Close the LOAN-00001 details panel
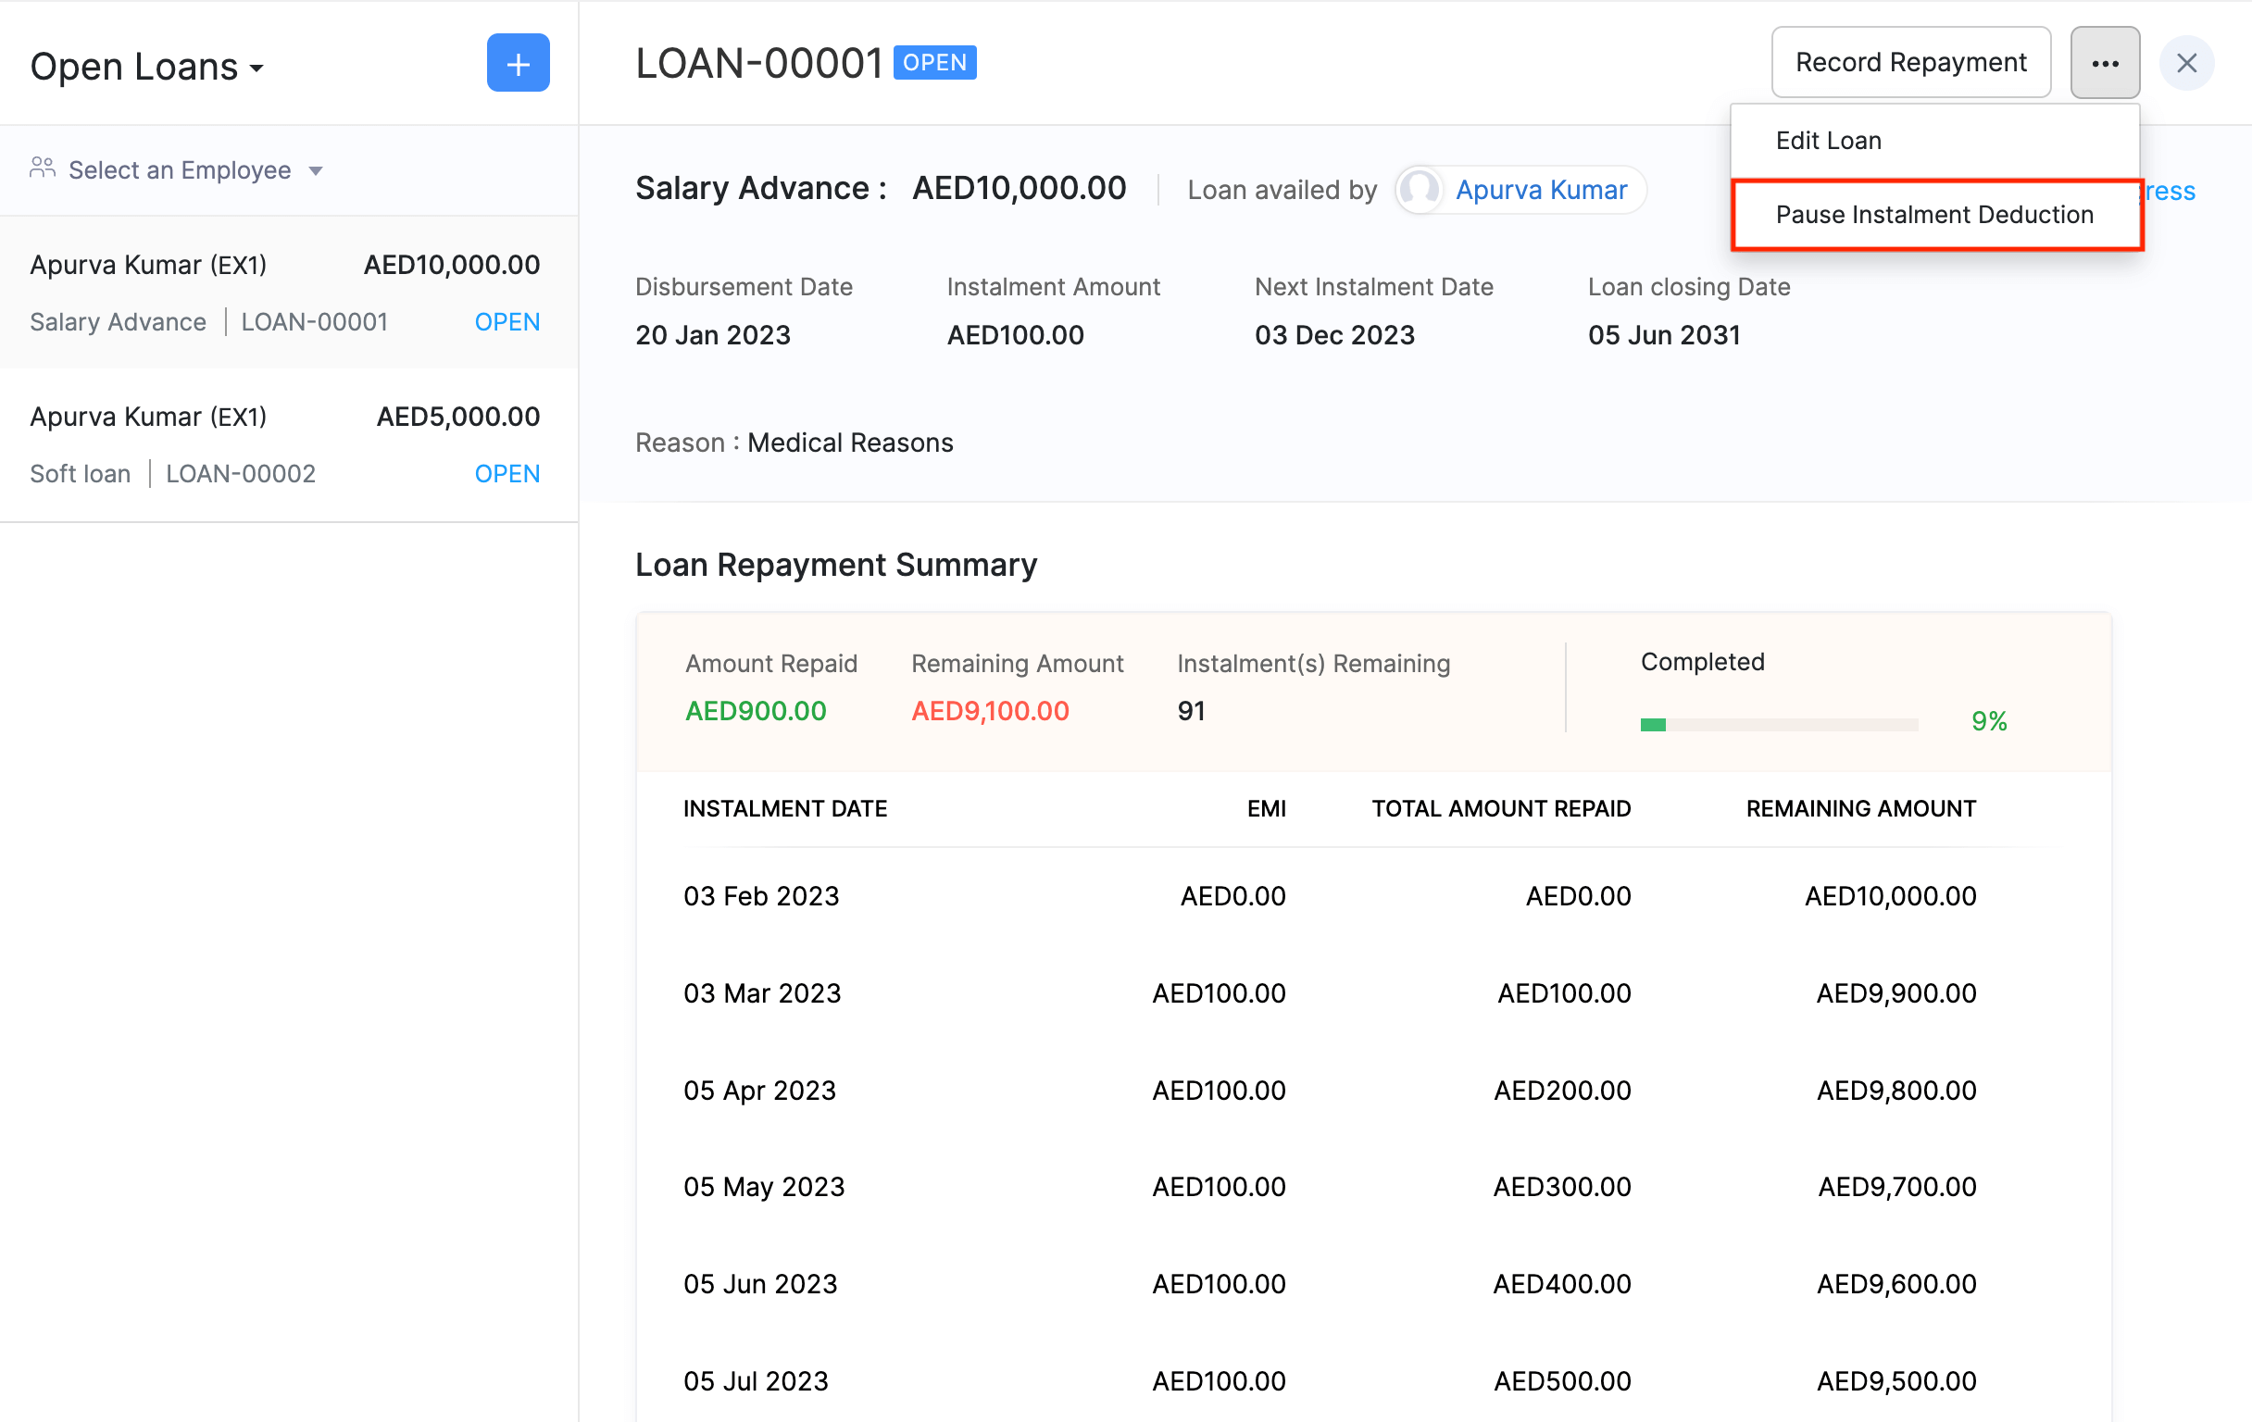This screenshot has width=2252, height=1422. (2187, 63)
